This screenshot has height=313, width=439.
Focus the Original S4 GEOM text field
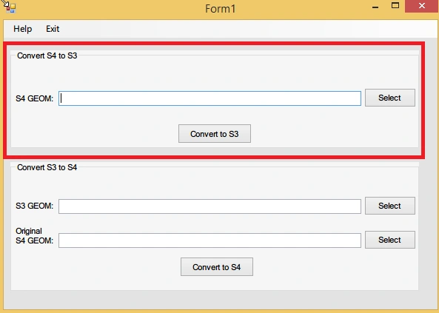(x=210, y=240)
